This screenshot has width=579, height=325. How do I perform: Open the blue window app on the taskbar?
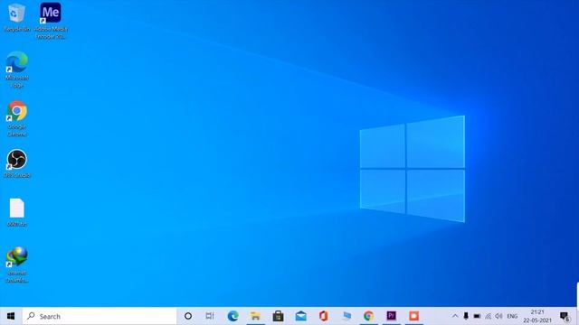tap(346, 316)
